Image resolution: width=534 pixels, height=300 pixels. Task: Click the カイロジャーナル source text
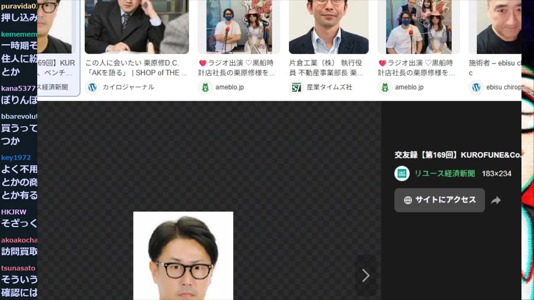point(128,87)
